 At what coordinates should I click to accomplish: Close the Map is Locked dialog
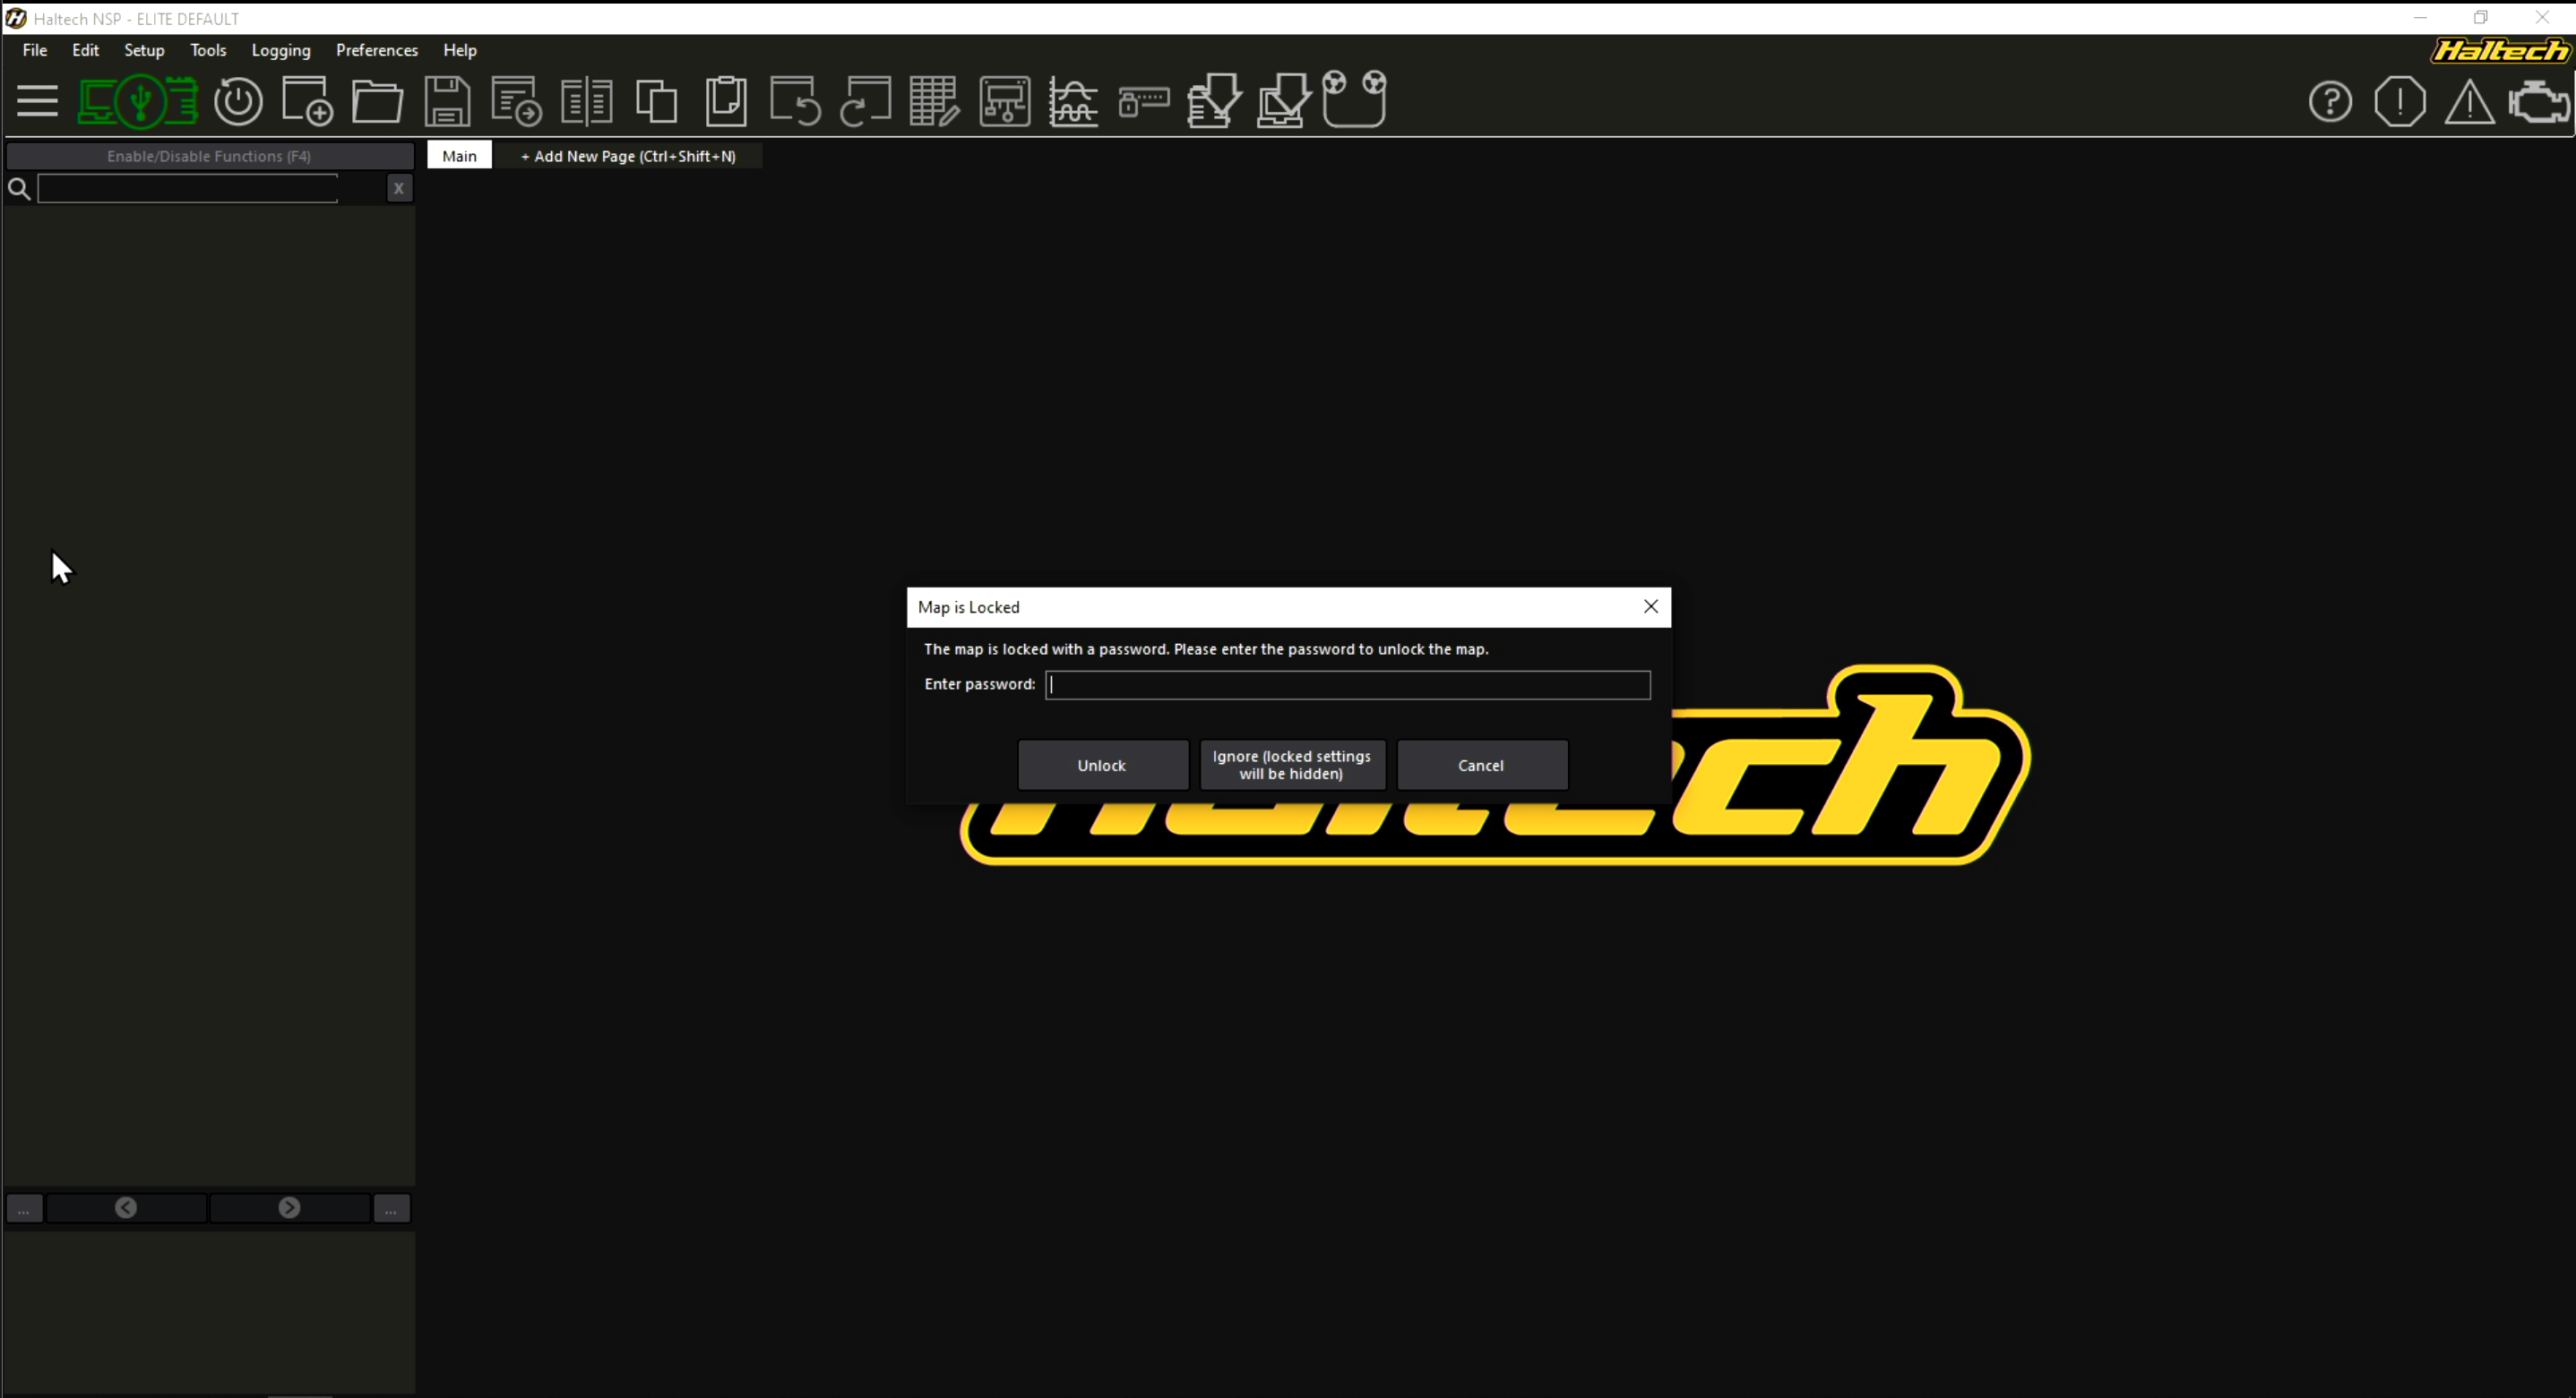click(1650, 606)
